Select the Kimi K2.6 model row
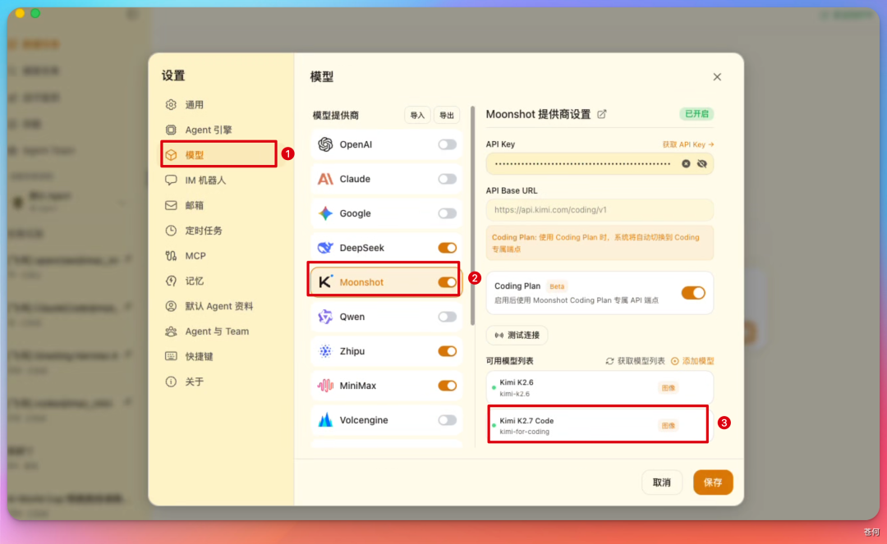The height and width of the screenshot is (544, 887). (600, 388)
